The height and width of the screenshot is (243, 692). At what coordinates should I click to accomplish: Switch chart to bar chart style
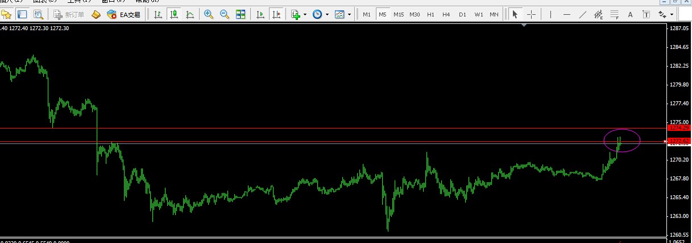click(x=158, y=14)
